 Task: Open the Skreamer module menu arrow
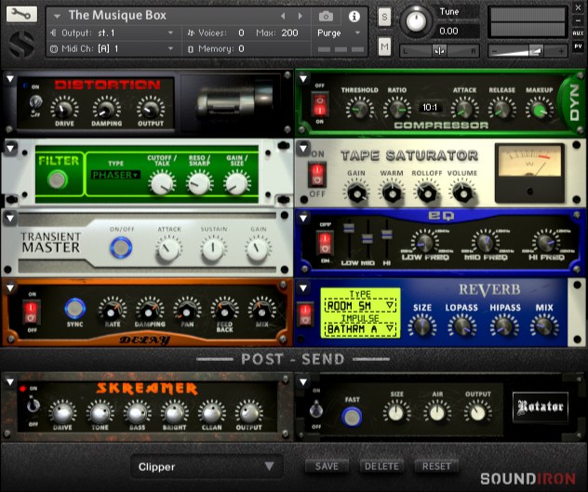pos(10,381)
